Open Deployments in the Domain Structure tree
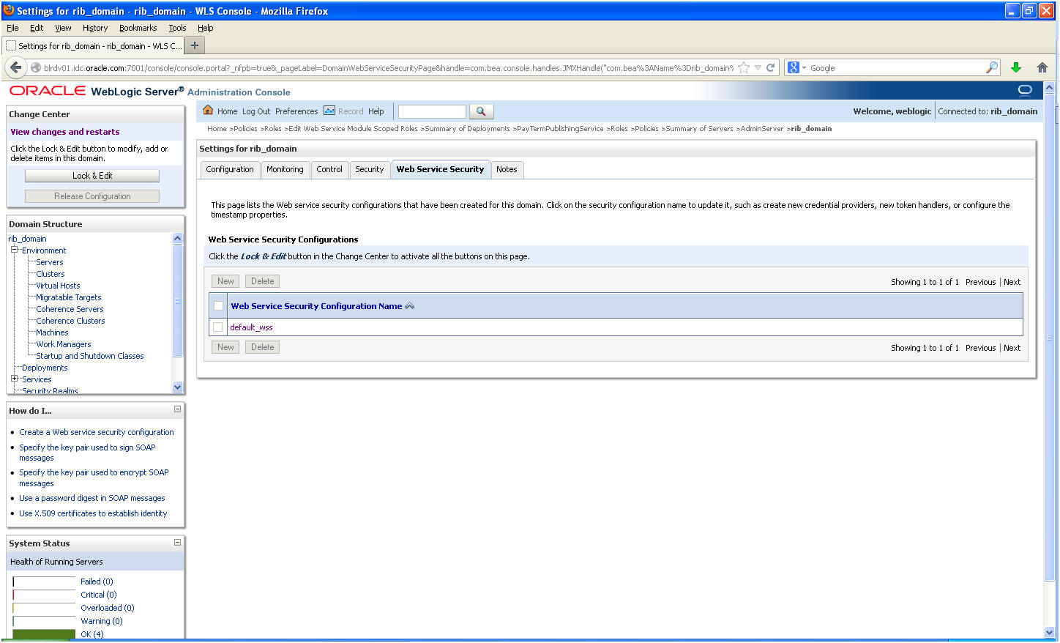 (x=45, y=368)
